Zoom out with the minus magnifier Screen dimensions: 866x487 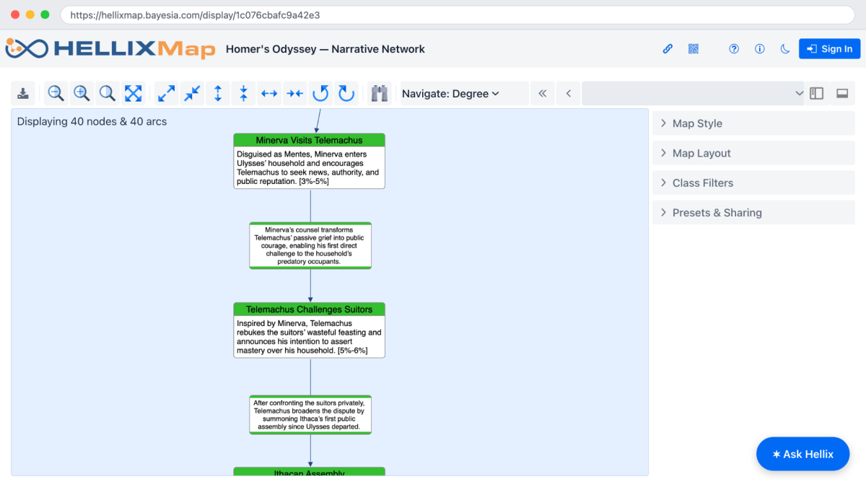pos(56,93)
